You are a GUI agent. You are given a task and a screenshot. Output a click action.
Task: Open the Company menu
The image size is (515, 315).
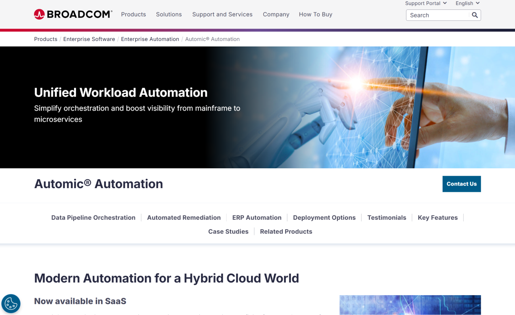pyautogui.click(x=276, y=14)
